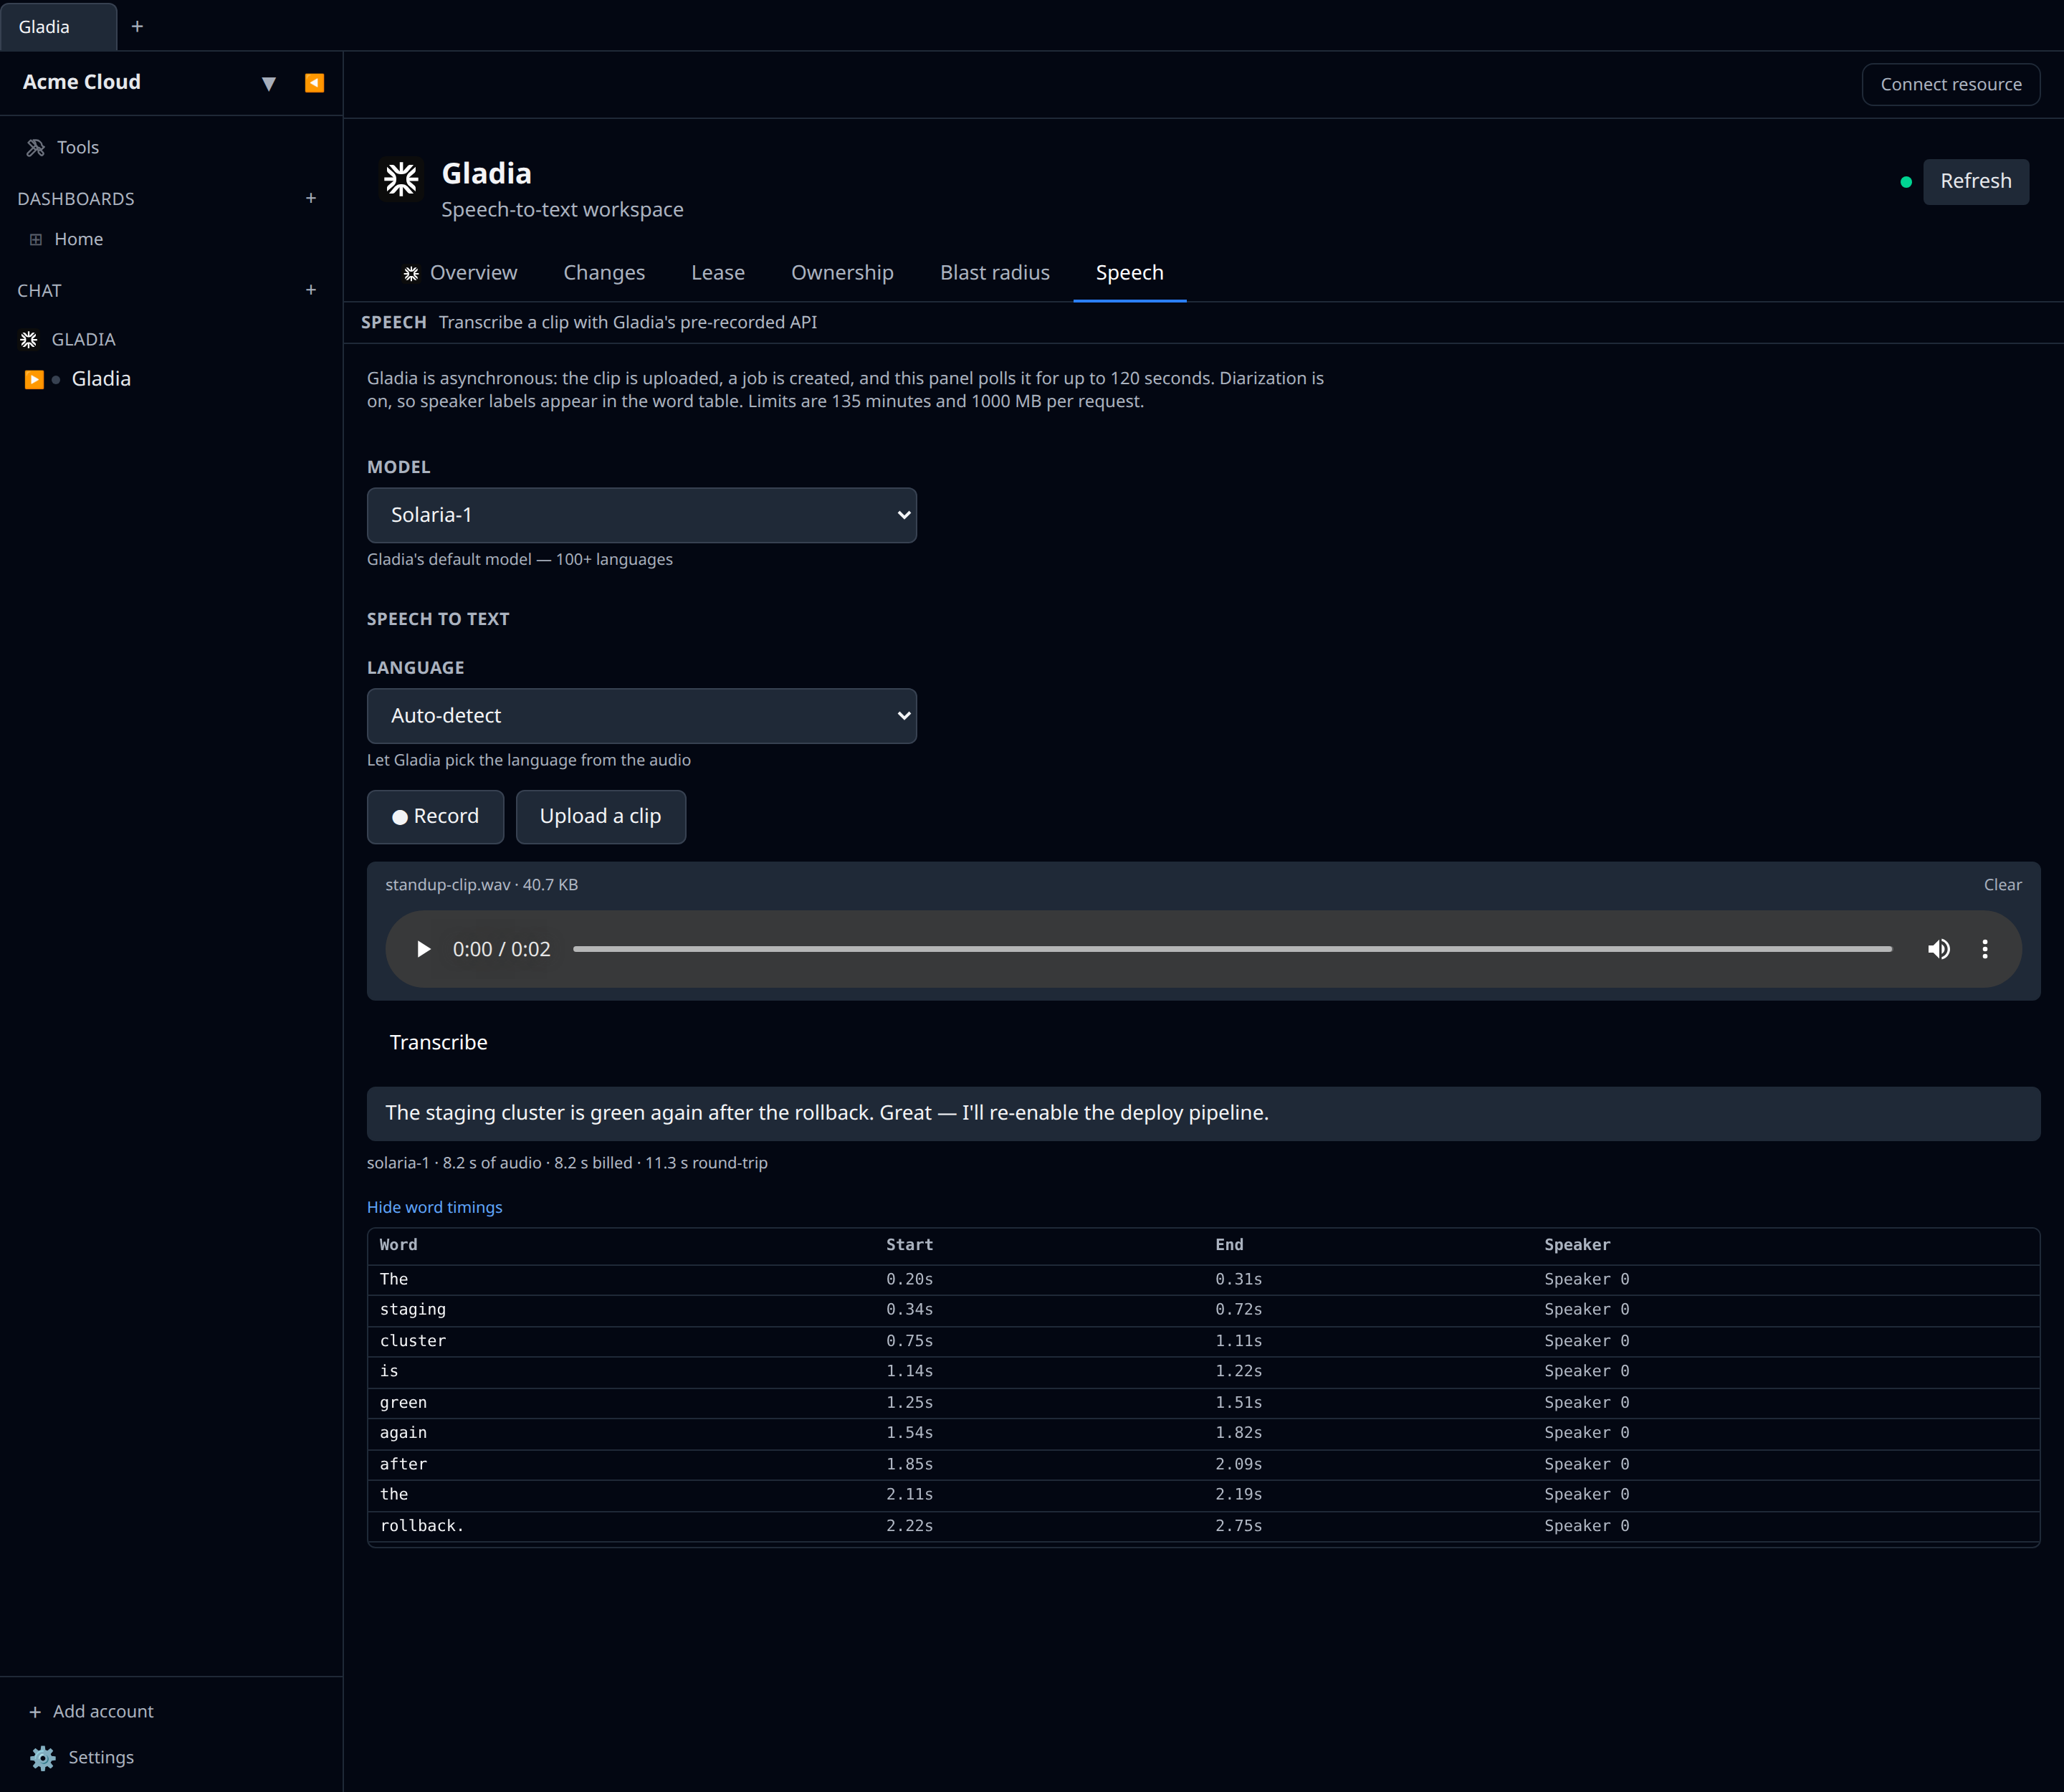
Task: Start a new chat with the plus icon
Action: (x=311, y=290)
